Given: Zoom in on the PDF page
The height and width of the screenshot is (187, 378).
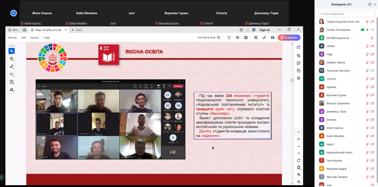Looking at the screenshot, I should tap(299, 175).
